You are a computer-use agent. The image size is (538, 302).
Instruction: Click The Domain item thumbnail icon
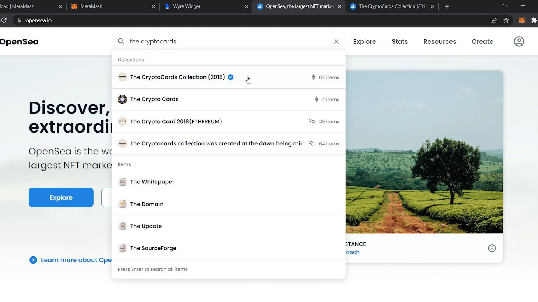tap(122, 204)
